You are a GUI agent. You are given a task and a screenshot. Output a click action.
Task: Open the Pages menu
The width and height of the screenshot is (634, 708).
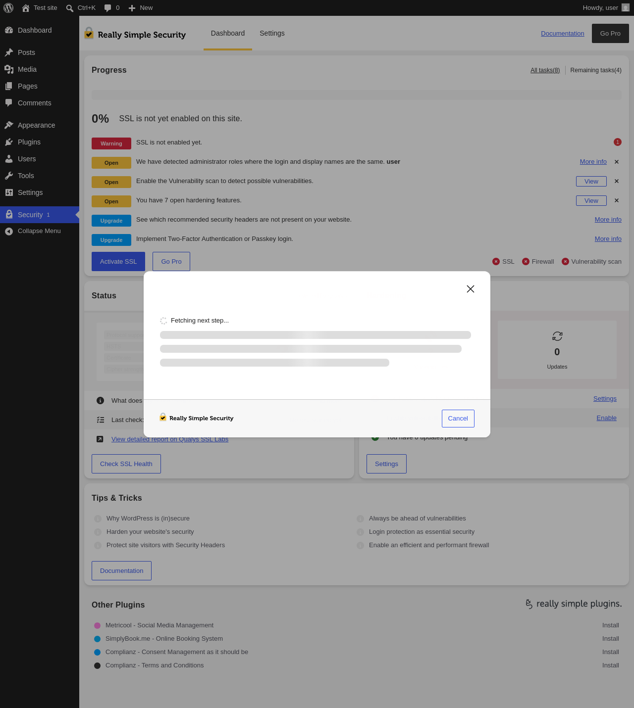tap(40, 86)
